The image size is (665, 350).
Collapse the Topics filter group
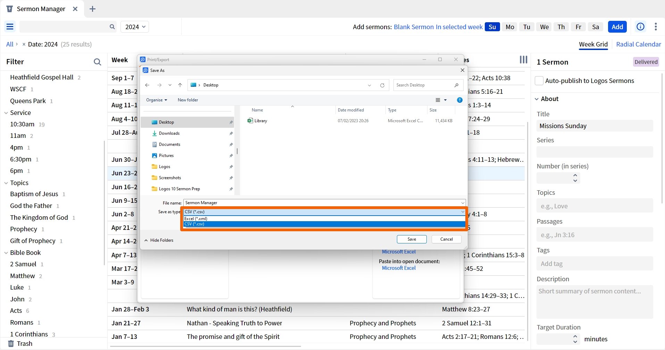6,183
